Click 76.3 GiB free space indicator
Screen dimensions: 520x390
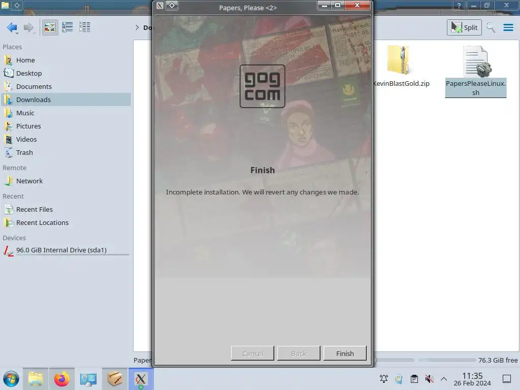click(x=468, y=360)
